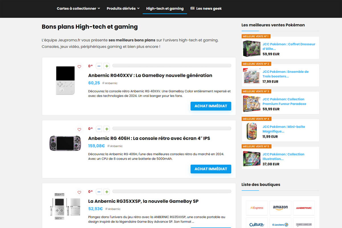Open the Cultura shop logo
Screen dimensions: 342x228
pyautogui.click(x=256, y=225)
